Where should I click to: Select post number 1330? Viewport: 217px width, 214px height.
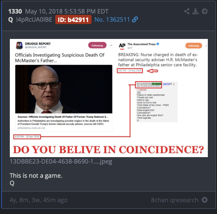pos(15,11)
